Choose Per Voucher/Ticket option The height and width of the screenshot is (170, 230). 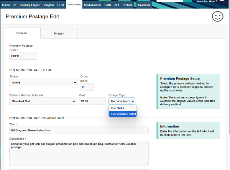pyautogui.click(x=123, y=114)
